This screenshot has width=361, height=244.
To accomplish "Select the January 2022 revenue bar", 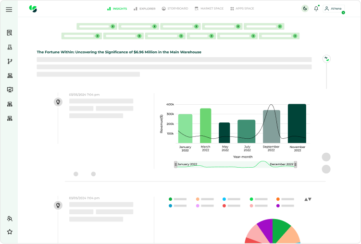I will pyautogui.click(x=185, y=129).
